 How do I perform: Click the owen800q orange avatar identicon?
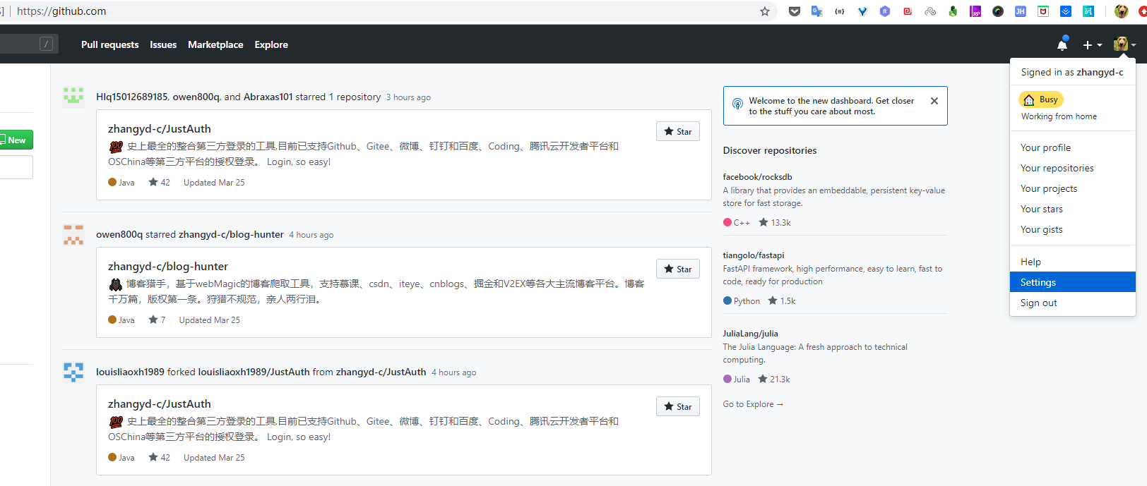click(x=73, y=234)
